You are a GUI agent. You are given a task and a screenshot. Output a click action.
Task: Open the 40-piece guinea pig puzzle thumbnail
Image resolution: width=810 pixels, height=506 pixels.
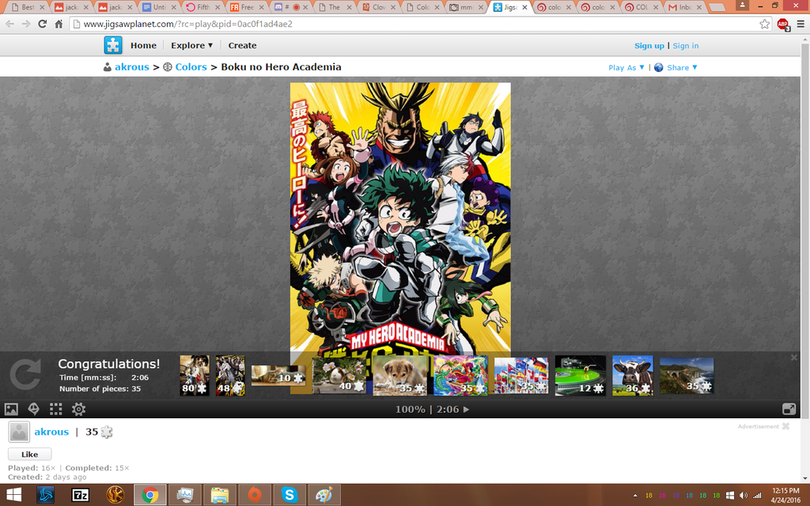tap(339, 376)
